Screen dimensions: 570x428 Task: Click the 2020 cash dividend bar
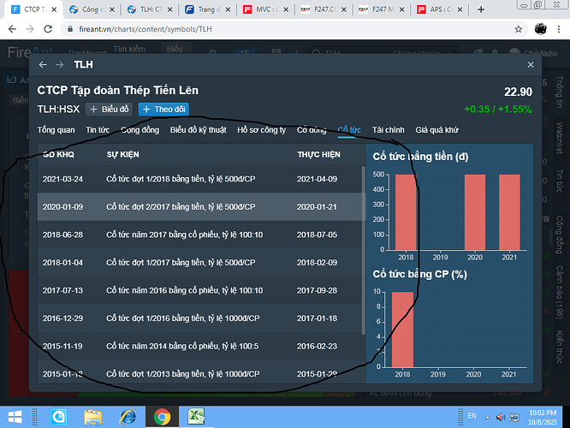pos(475,212)
